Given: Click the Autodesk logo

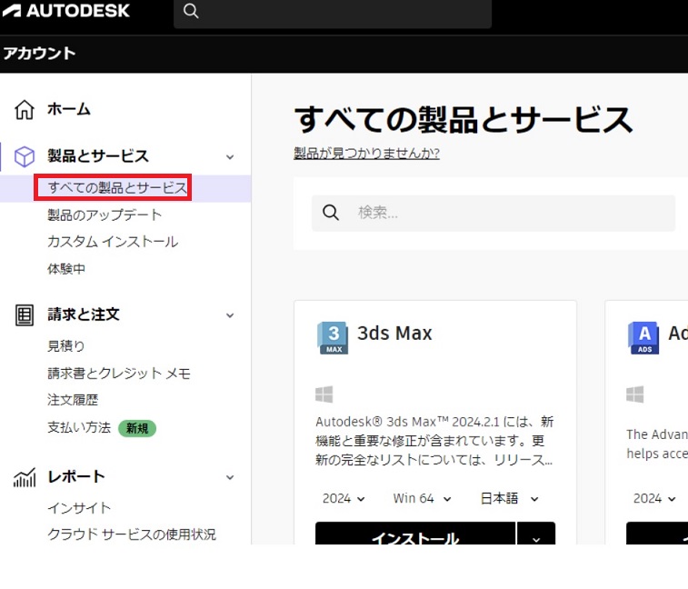Looking at the screenshot, I should (x=66, y=11).
